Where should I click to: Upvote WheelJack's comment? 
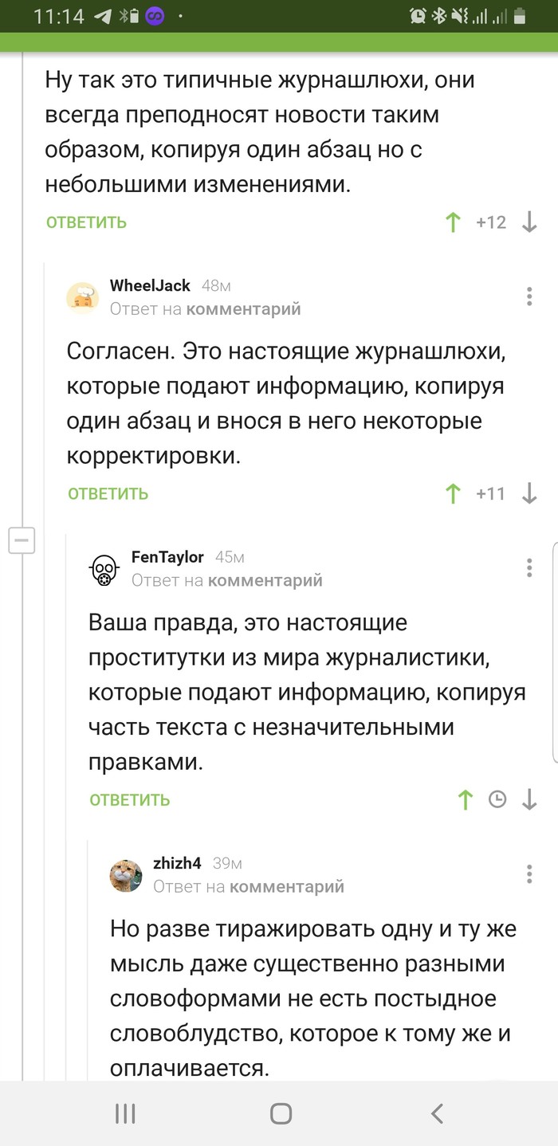(x=453, y=493)
